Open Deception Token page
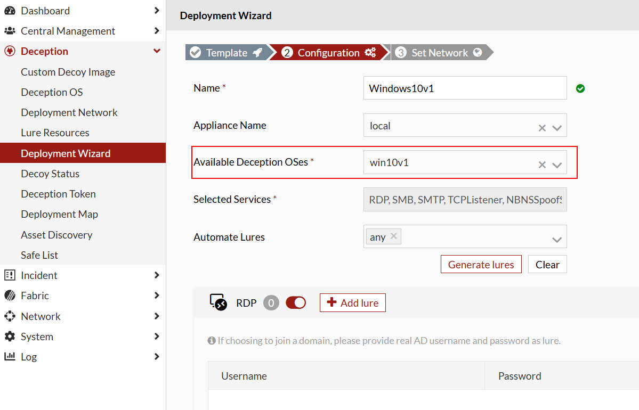 (x=58, y=194)
